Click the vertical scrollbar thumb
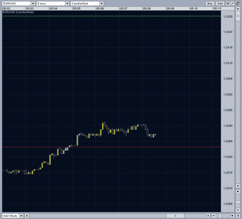The width and height of the screenshot is (242, 219). click(x=238, y=16)
